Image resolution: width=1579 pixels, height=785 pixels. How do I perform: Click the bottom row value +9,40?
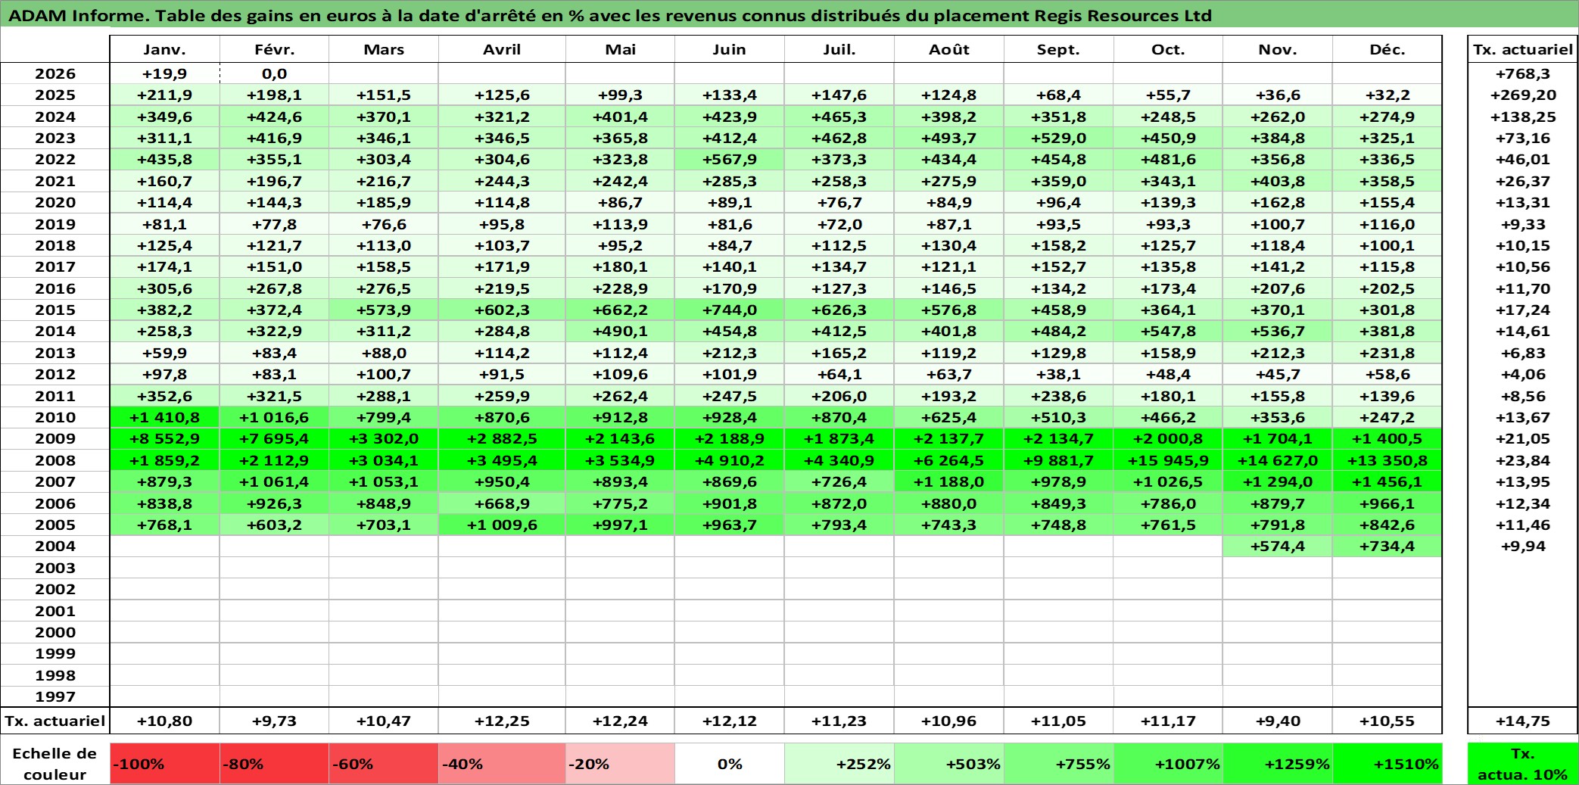(1278, 721)
